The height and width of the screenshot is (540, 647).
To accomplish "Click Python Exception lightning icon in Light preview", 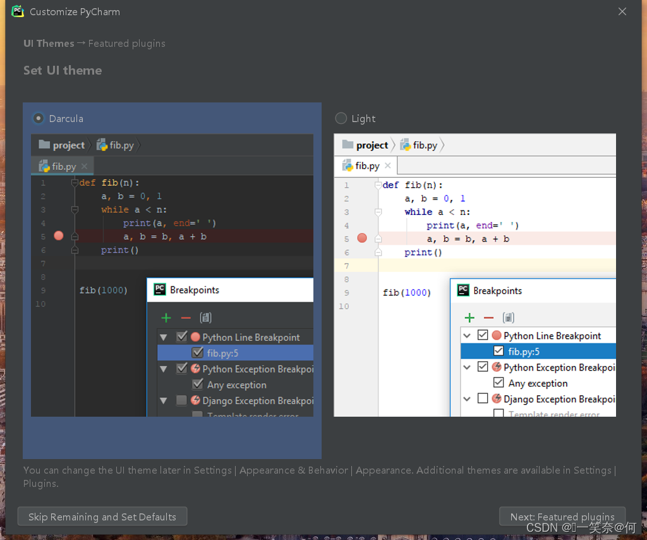I will click(x=497, y=366).
